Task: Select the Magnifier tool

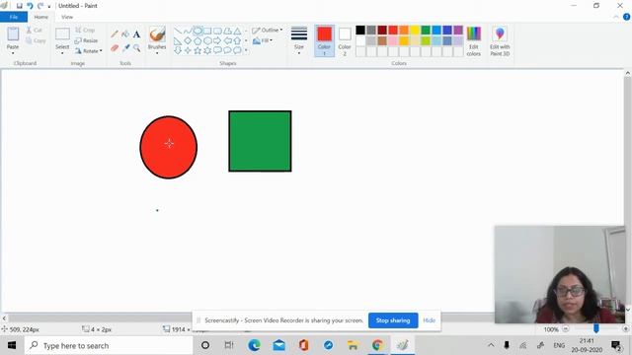Action: pos(136,48)
